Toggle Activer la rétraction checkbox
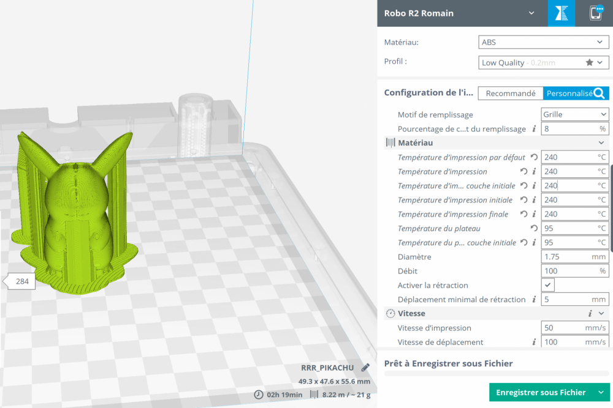The height and width of the screenshot is (408, 613). coord(547,285)
